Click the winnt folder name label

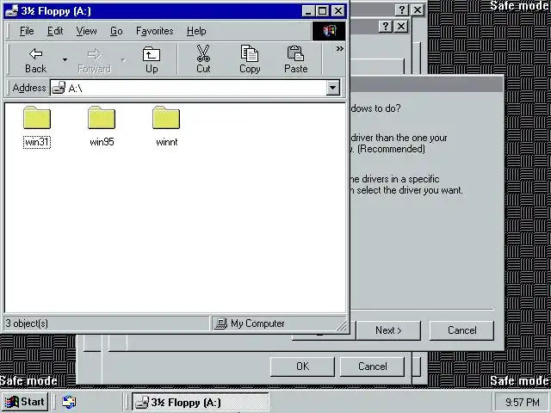166,142
